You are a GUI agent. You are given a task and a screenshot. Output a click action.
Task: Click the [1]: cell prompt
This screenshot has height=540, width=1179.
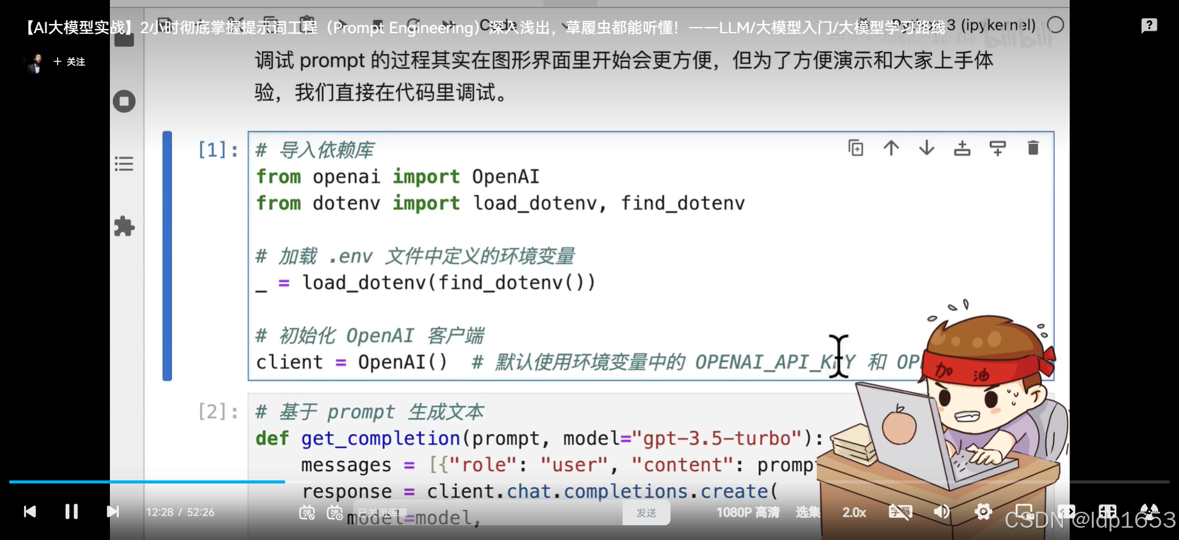click(x=218, y=150)
